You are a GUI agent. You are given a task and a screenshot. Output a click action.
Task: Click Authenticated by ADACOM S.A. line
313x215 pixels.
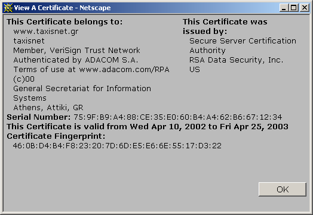pyautogui.click(x=76, y=60)
